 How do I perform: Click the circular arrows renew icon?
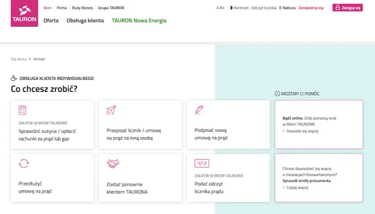(x=24, y=163)
